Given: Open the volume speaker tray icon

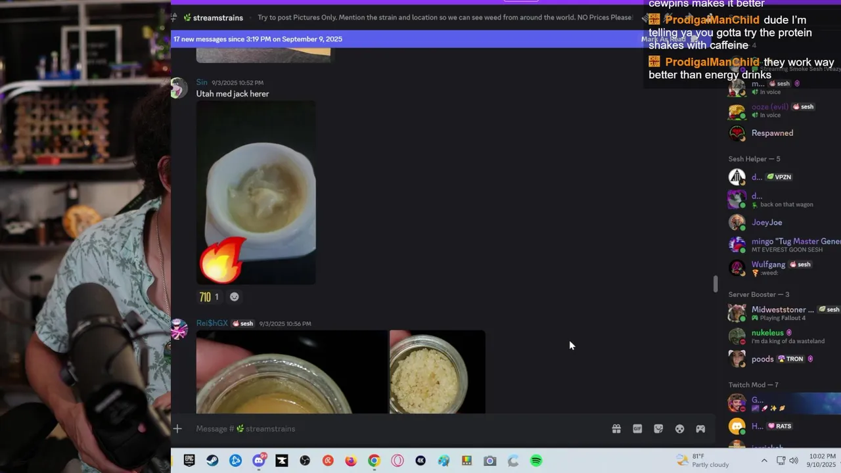Looking at the screenshot, I should [x=794, y=461].
